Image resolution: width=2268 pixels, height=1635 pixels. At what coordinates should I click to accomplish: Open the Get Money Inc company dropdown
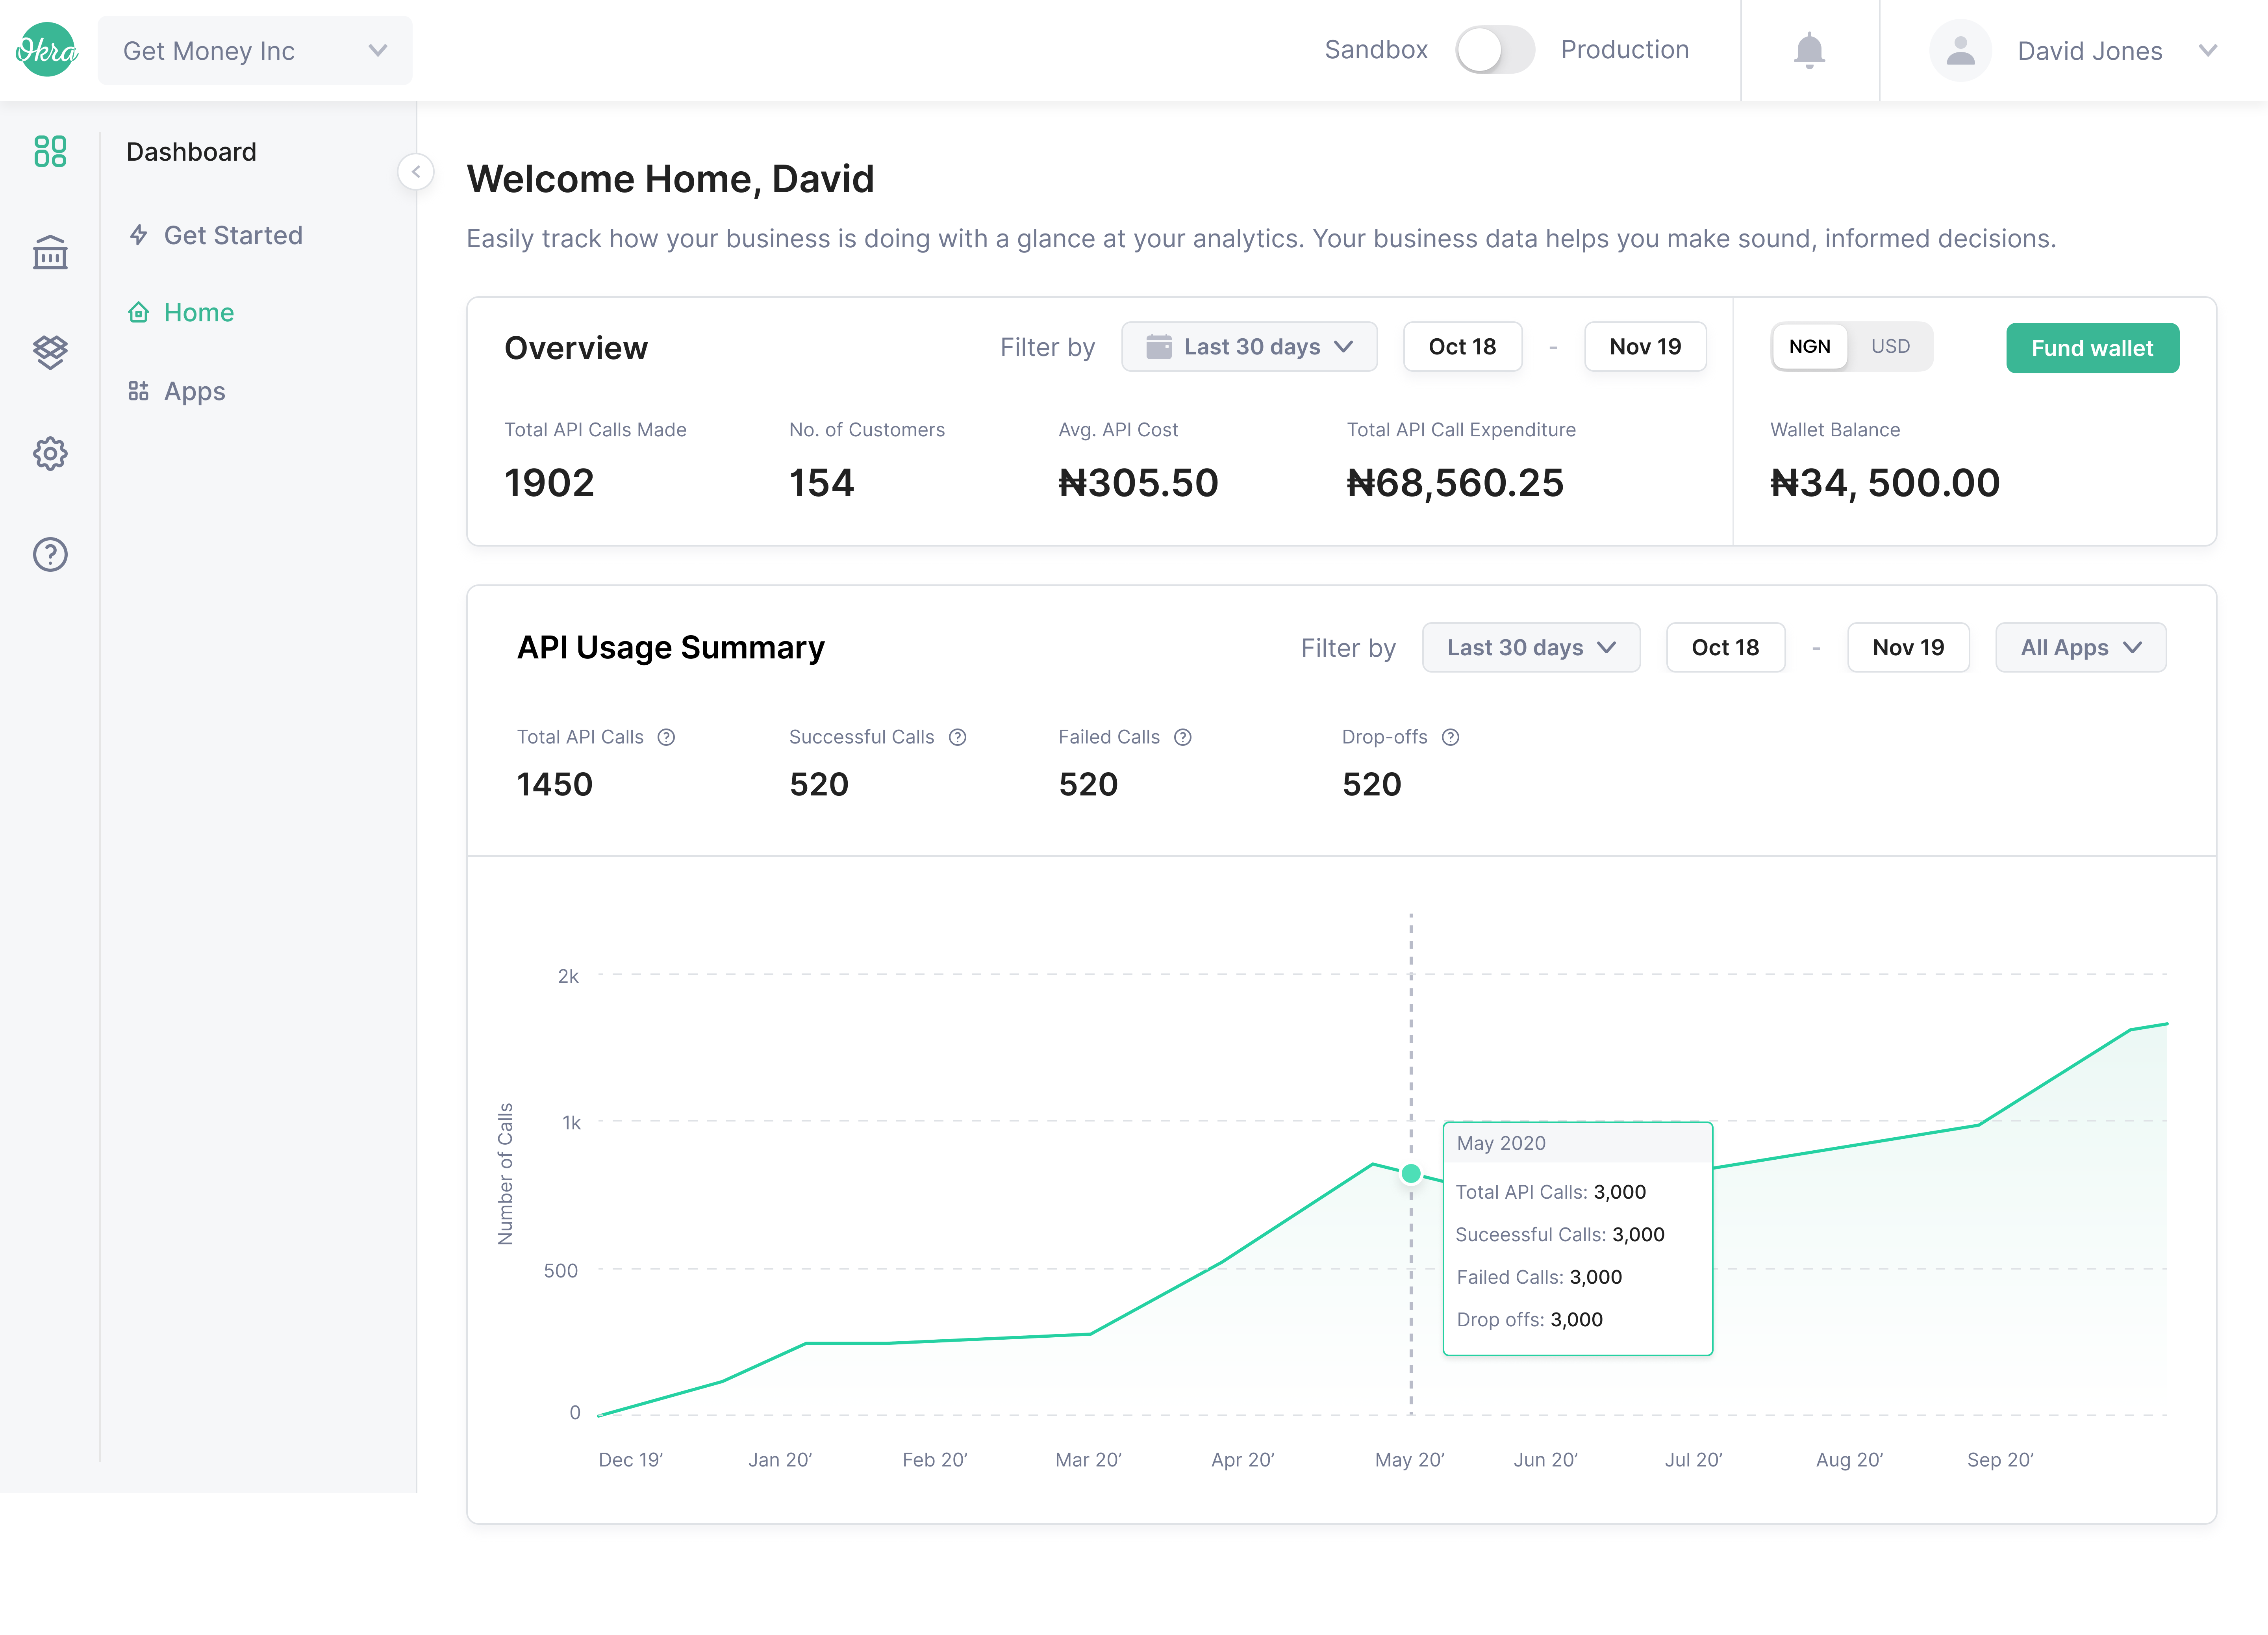pos(255,50)
